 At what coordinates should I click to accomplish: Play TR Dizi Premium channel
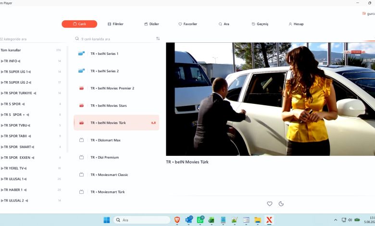[x=116, y=157]
